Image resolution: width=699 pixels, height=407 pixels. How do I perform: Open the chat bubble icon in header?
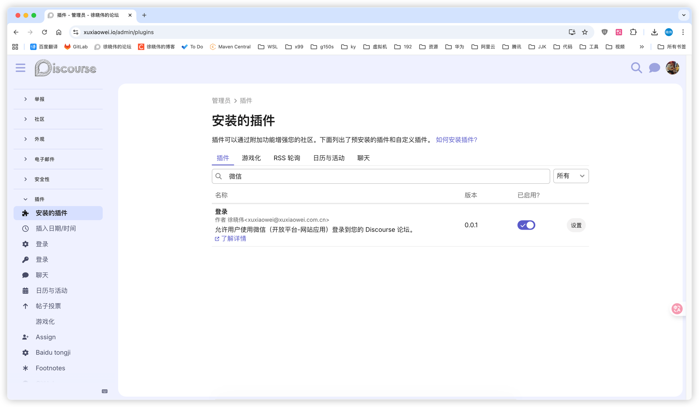(x=654, y=68)
